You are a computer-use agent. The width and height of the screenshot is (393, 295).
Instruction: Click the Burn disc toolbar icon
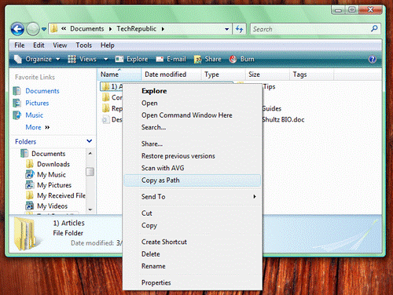(x=233, y=60)
